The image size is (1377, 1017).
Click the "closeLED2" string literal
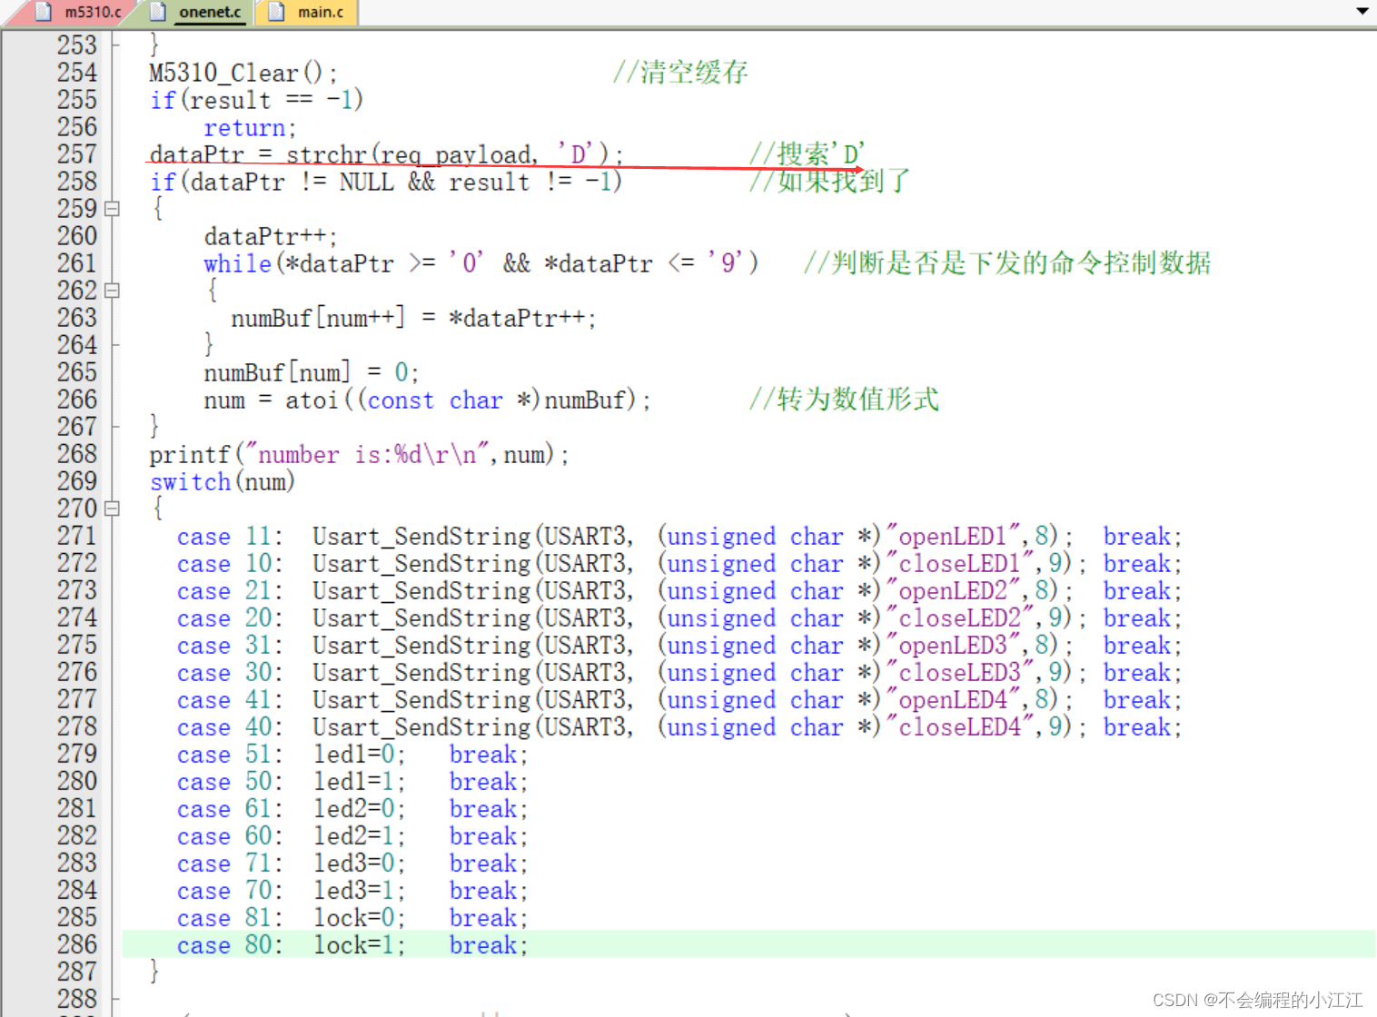pyautogui.click(x=961, y=617)
